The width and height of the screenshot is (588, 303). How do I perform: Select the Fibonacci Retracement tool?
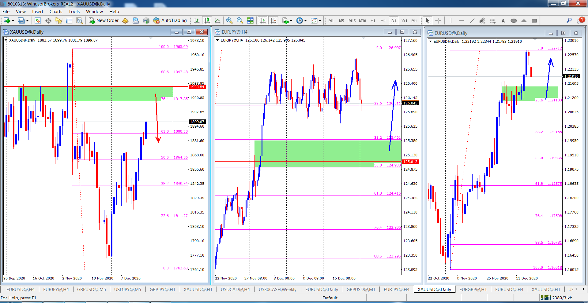(x=493, y=20)
